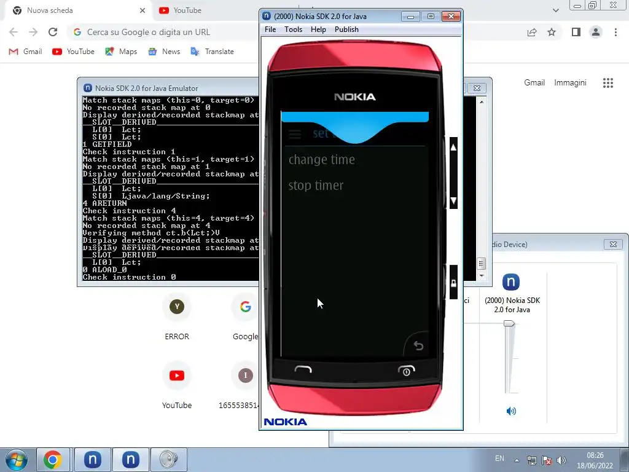Click Chrome icon in the taskbar
This screenshot has width=629, height=472.
(x=53, y=460)
